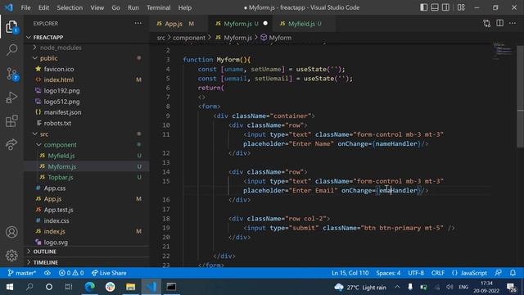Open the Myform symbol breadcrumb dropdown
This screenshot has width=524, height=295.
(276, 38)
